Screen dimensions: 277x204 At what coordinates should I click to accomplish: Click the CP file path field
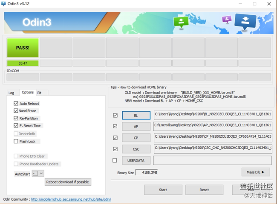click(x=213, y=138)
